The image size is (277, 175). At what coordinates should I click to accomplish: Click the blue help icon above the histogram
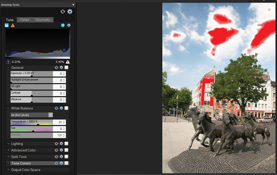point(63,25)
